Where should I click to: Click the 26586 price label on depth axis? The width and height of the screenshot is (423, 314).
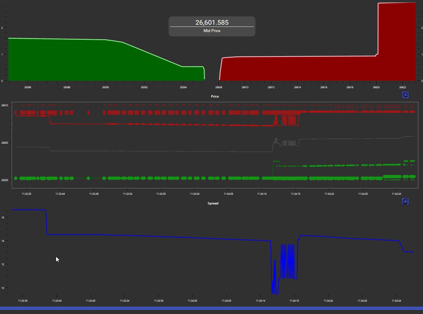point(28,87)
